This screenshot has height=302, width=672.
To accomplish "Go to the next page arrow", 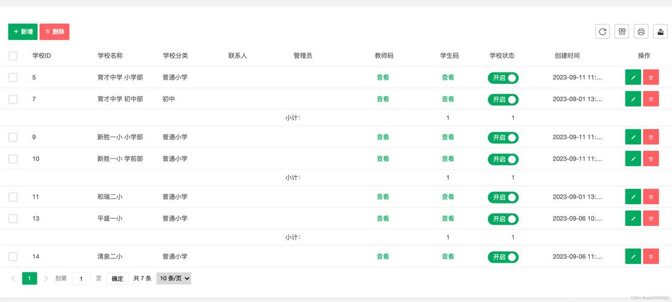I will tap(46, 278).
